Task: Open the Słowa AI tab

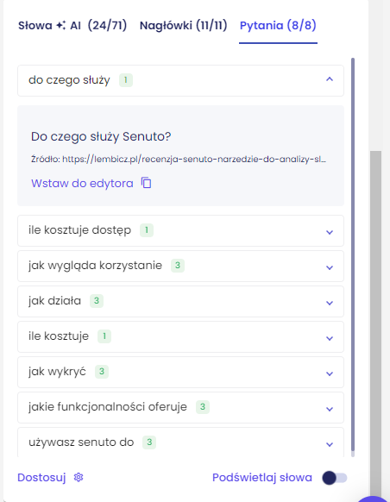Action: pyautogui.click(x=72, y=25)
